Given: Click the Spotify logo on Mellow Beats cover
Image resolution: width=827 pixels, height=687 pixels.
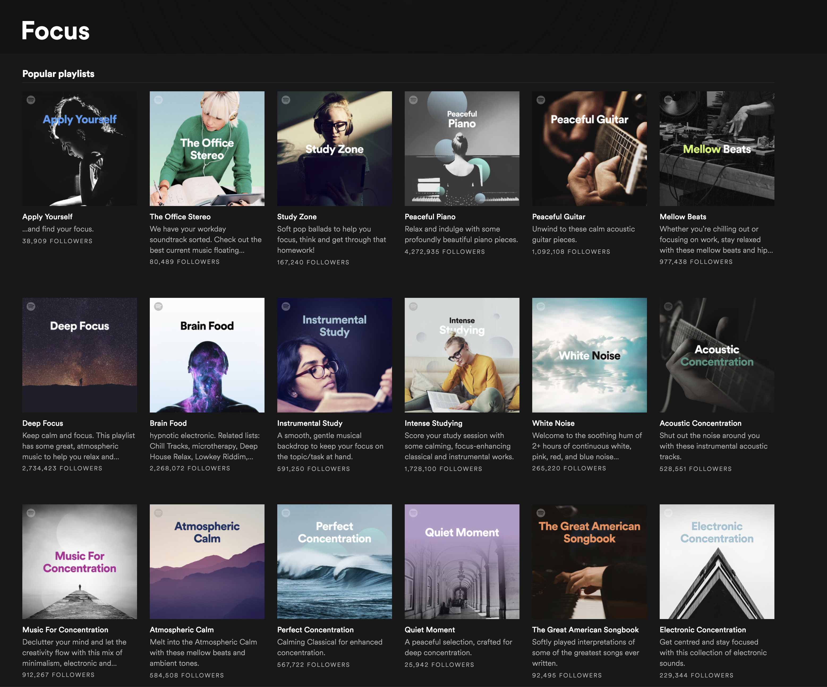Looking at the screenshot, I should (668, 100).
